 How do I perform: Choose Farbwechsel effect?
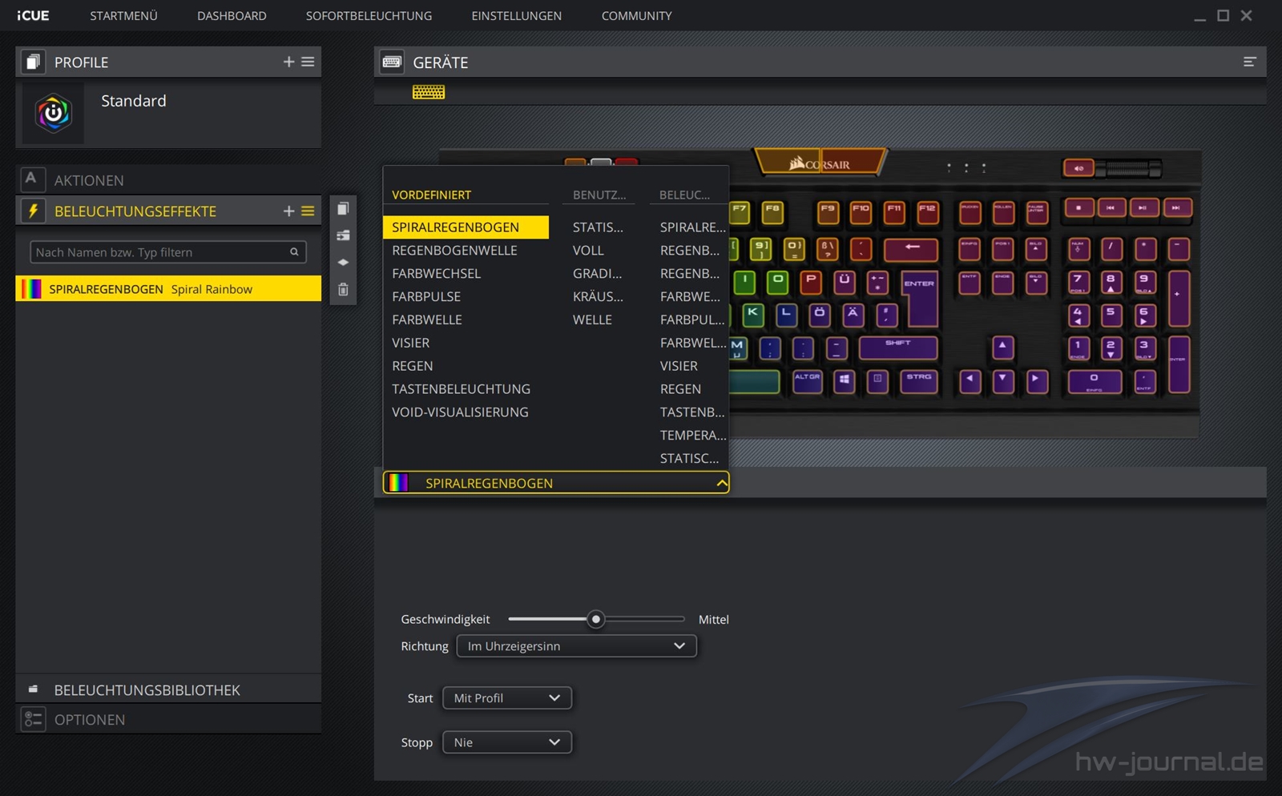436,273
